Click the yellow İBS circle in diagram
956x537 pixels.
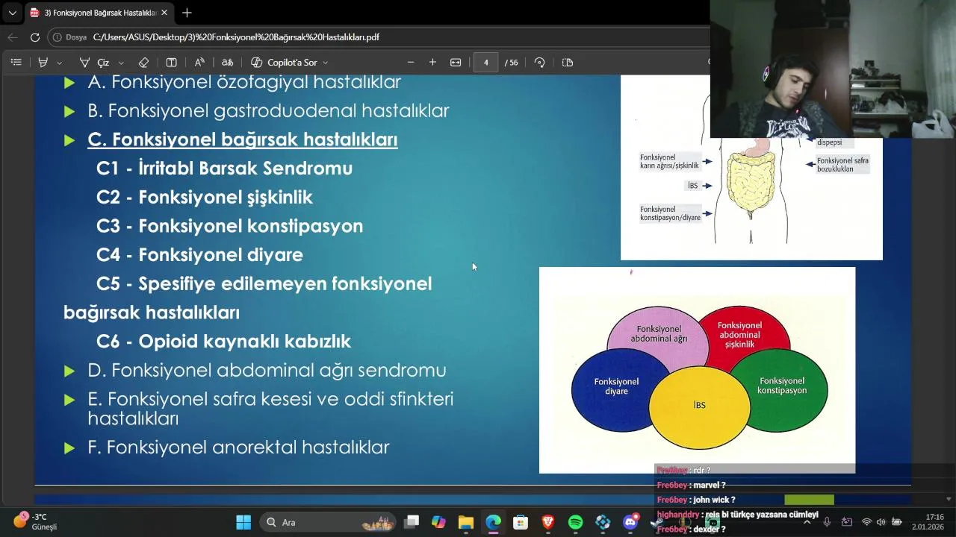(699, 408)
